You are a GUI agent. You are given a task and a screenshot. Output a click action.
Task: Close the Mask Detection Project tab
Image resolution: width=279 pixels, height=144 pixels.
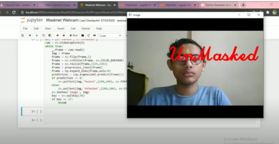[74, 5]
